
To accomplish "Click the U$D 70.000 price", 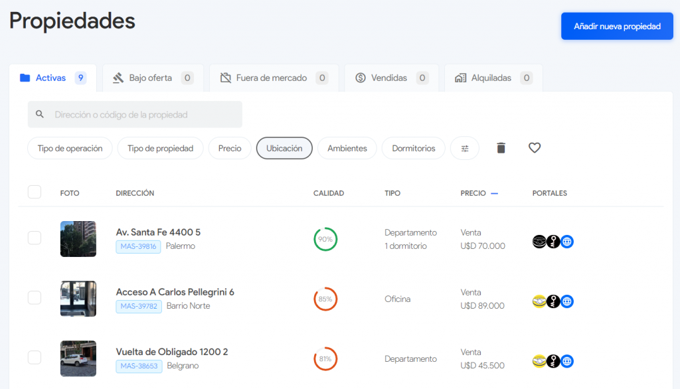I will [483, 246].
